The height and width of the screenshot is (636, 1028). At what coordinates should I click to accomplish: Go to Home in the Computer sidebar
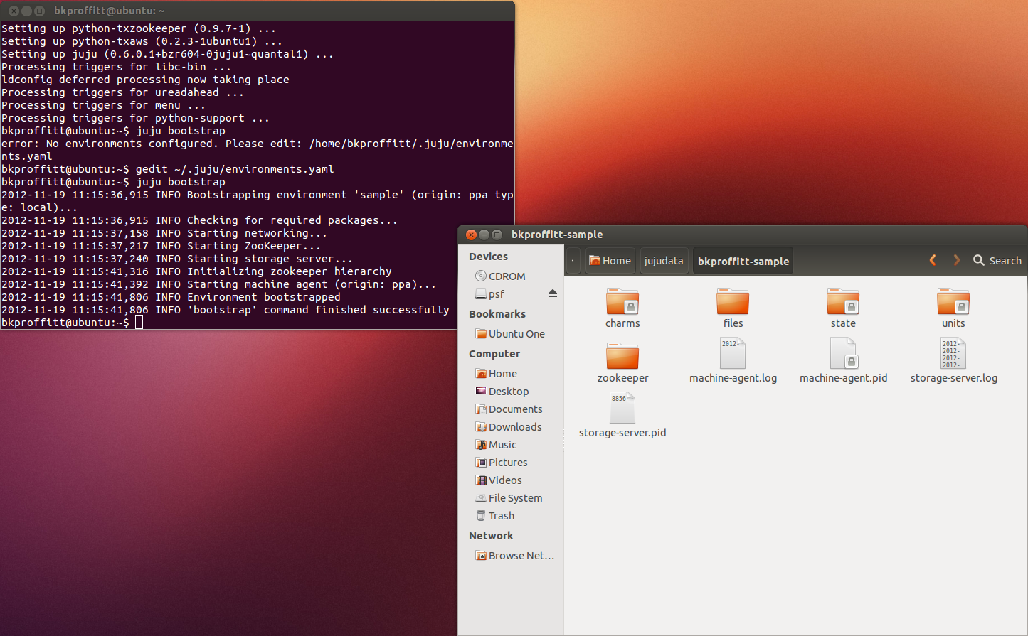(496, 374)
